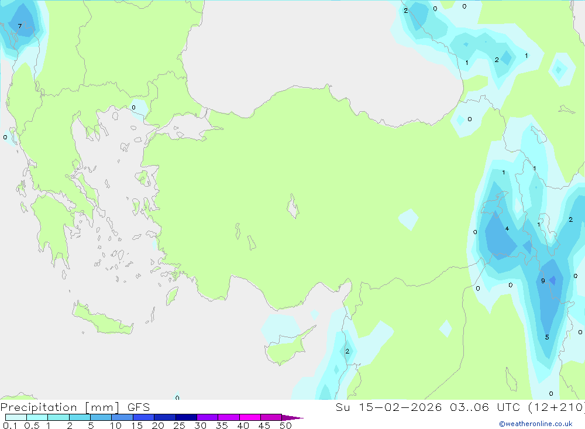The image size is (585, 429).
Task: Click the Crete island on the map
Action: [102, 318]
